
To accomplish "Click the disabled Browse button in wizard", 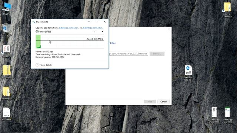I will (x=157, y=54).
